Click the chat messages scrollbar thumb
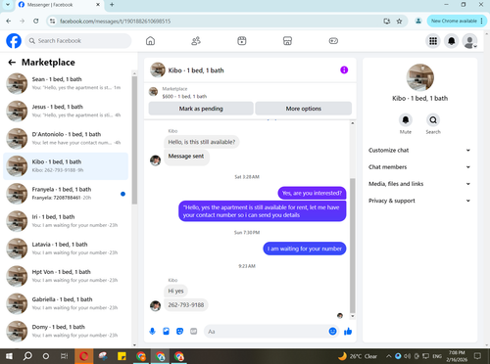 tap(353, 246)
